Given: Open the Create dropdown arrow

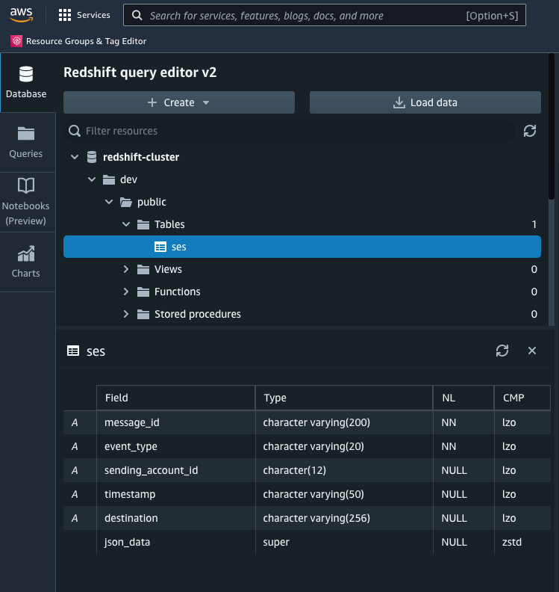Looking at the screenshot, I should pos(206,102).
